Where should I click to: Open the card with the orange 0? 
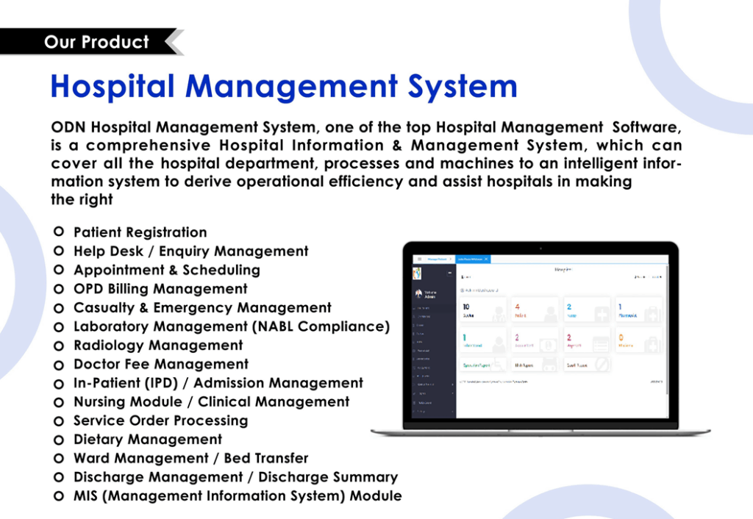point(639,340)
